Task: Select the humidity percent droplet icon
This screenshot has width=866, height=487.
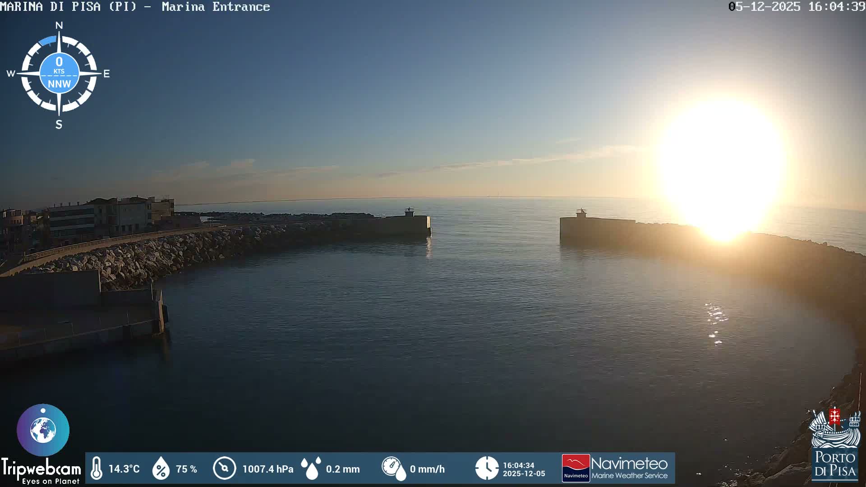Action: tap(162, 469)
